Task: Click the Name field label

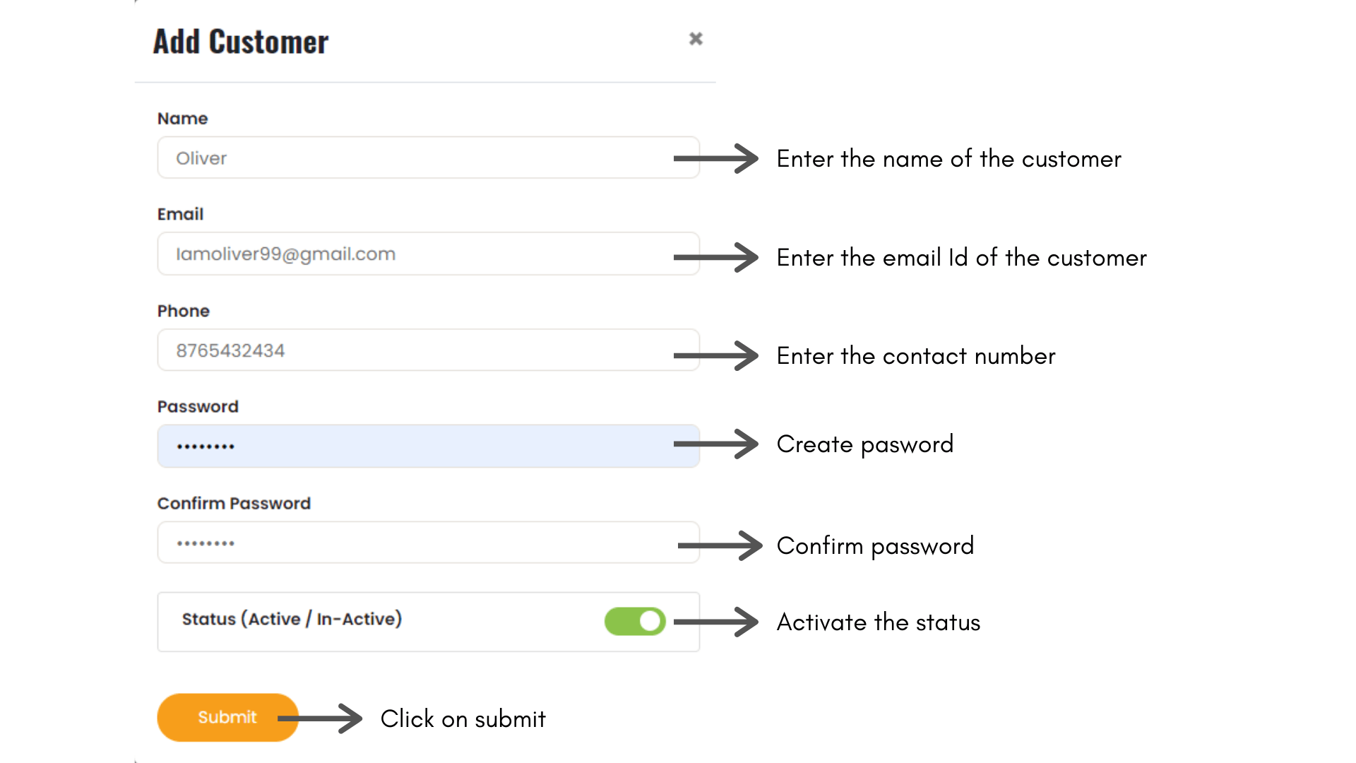Action: click(x=182, y=119)
